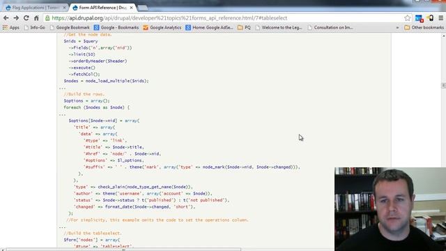Open the PQ bookmarks folder
This screenshot has width=446, height=251.
pyautogui.click(x=244, y=28)
